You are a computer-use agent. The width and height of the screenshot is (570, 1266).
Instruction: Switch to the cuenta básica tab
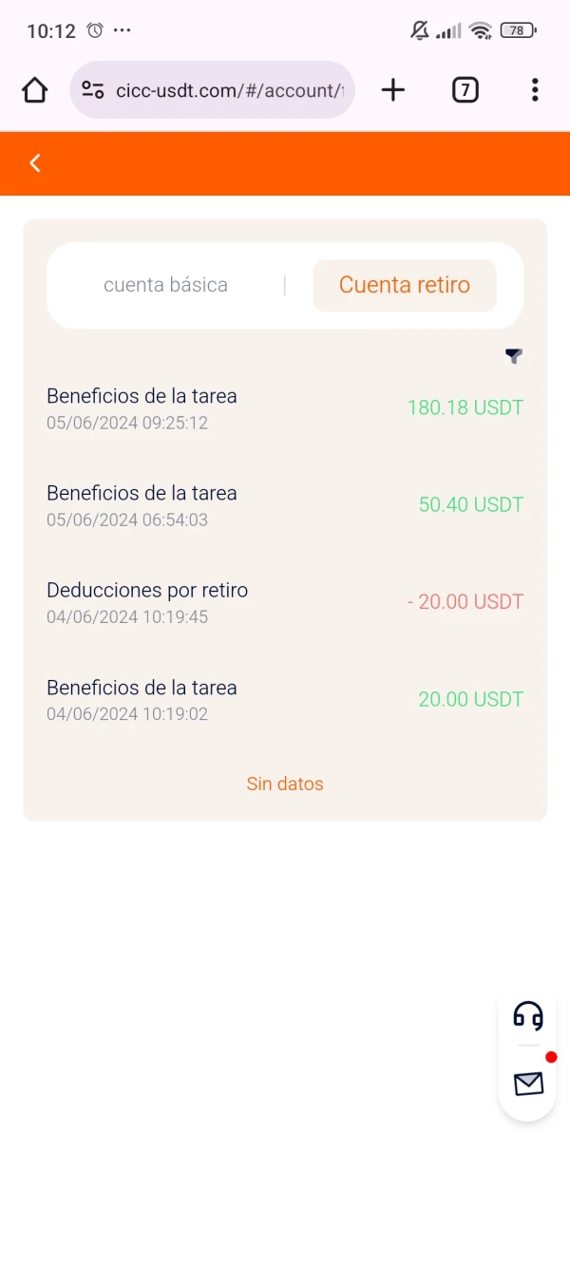165,285
